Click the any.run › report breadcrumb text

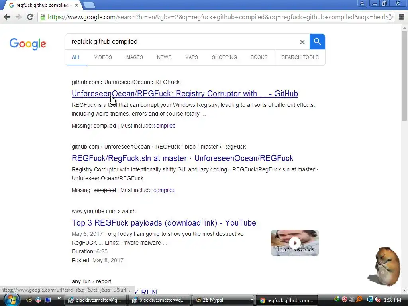point(91,282)
